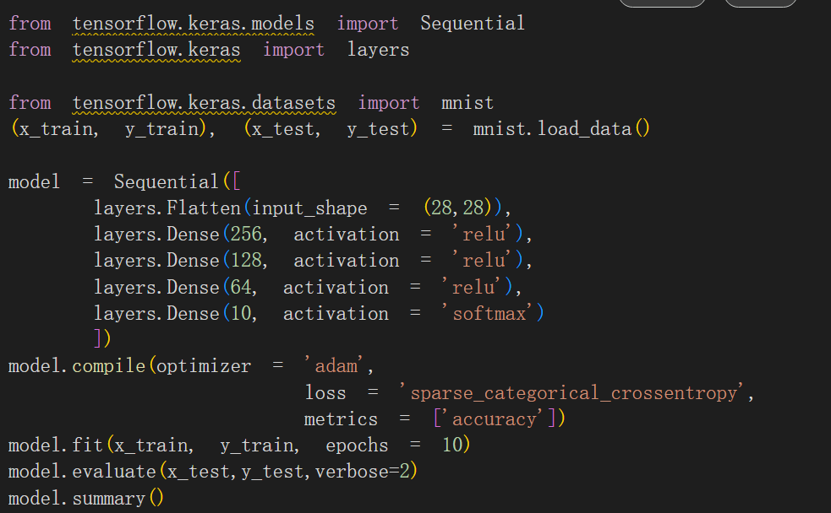Click the input_shape parameter

pos(309,208)
